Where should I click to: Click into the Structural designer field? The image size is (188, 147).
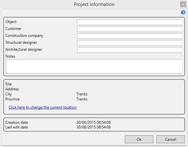tap(130, 43)
